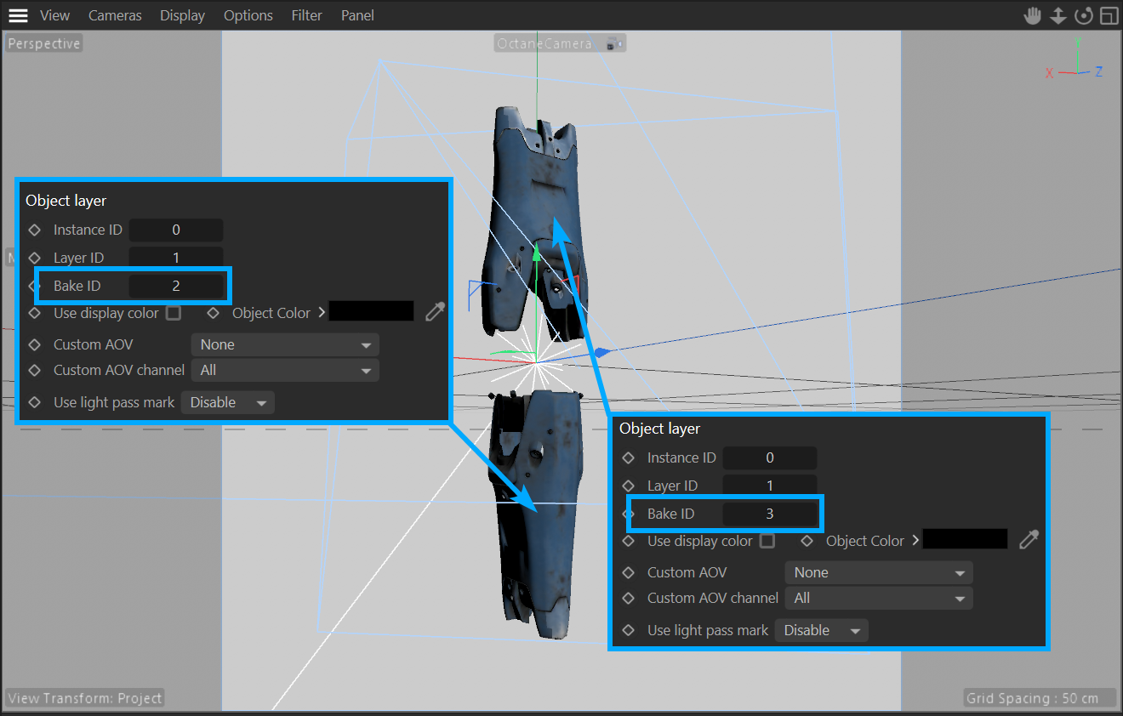Viewport: 1123px width, 716px height.
Task: Click eyedropper in Bake ID 2 panel
Action: pos(435,312)
